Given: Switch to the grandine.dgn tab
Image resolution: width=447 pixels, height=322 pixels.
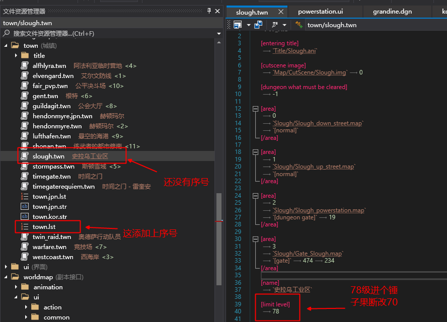Looking at the screenshot, I should pyautogui.click(x=392, y=12).
